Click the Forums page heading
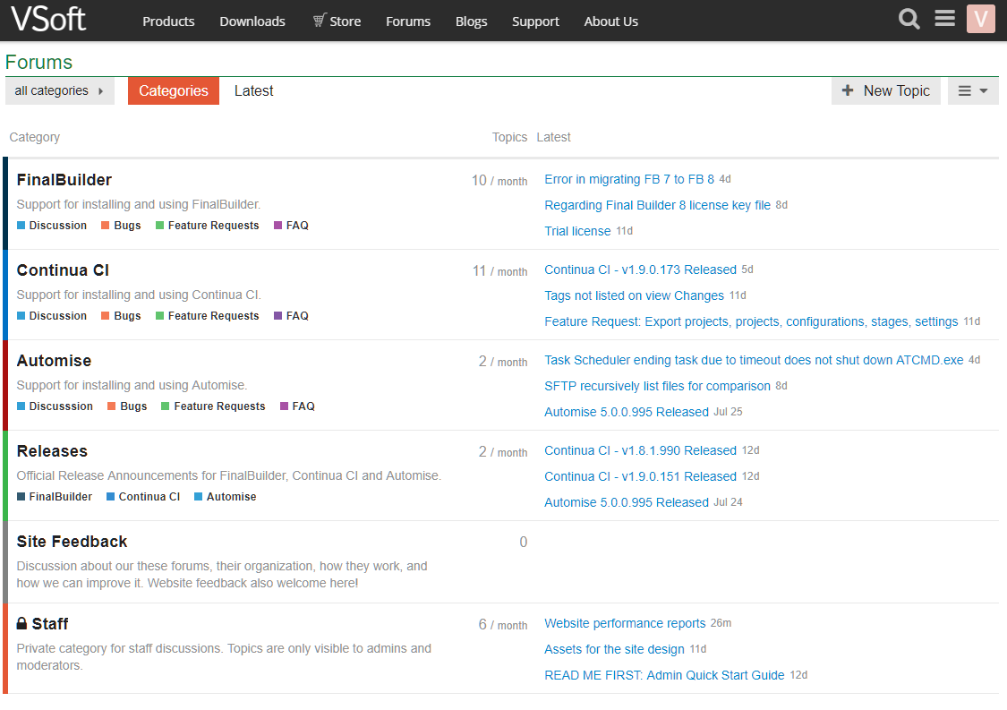The image size is (1007, 710). [x=38, y=63]
